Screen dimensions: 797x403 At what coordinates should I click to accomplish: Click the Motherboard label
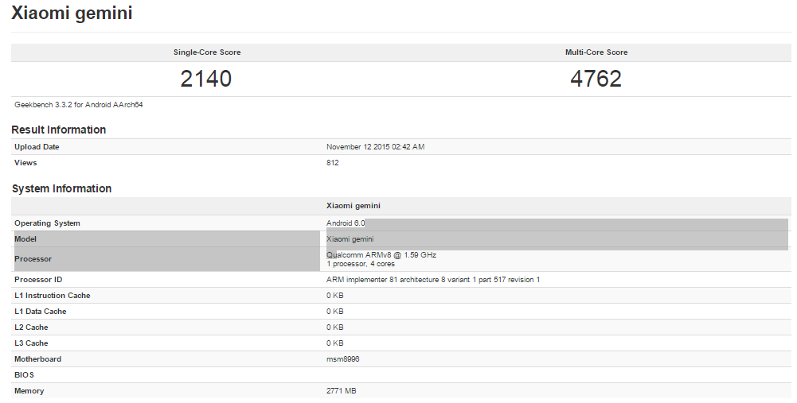[x=37, y=358]
